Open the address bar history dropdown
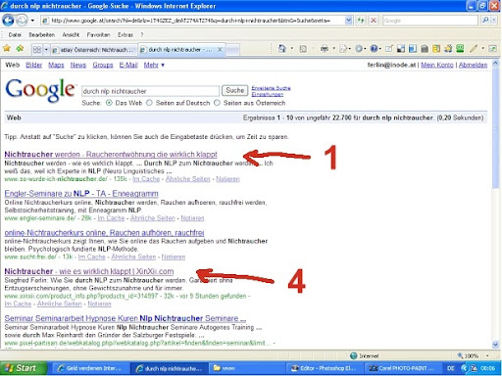502x376 pixels. pyautogui.click(x=349, y=21)
